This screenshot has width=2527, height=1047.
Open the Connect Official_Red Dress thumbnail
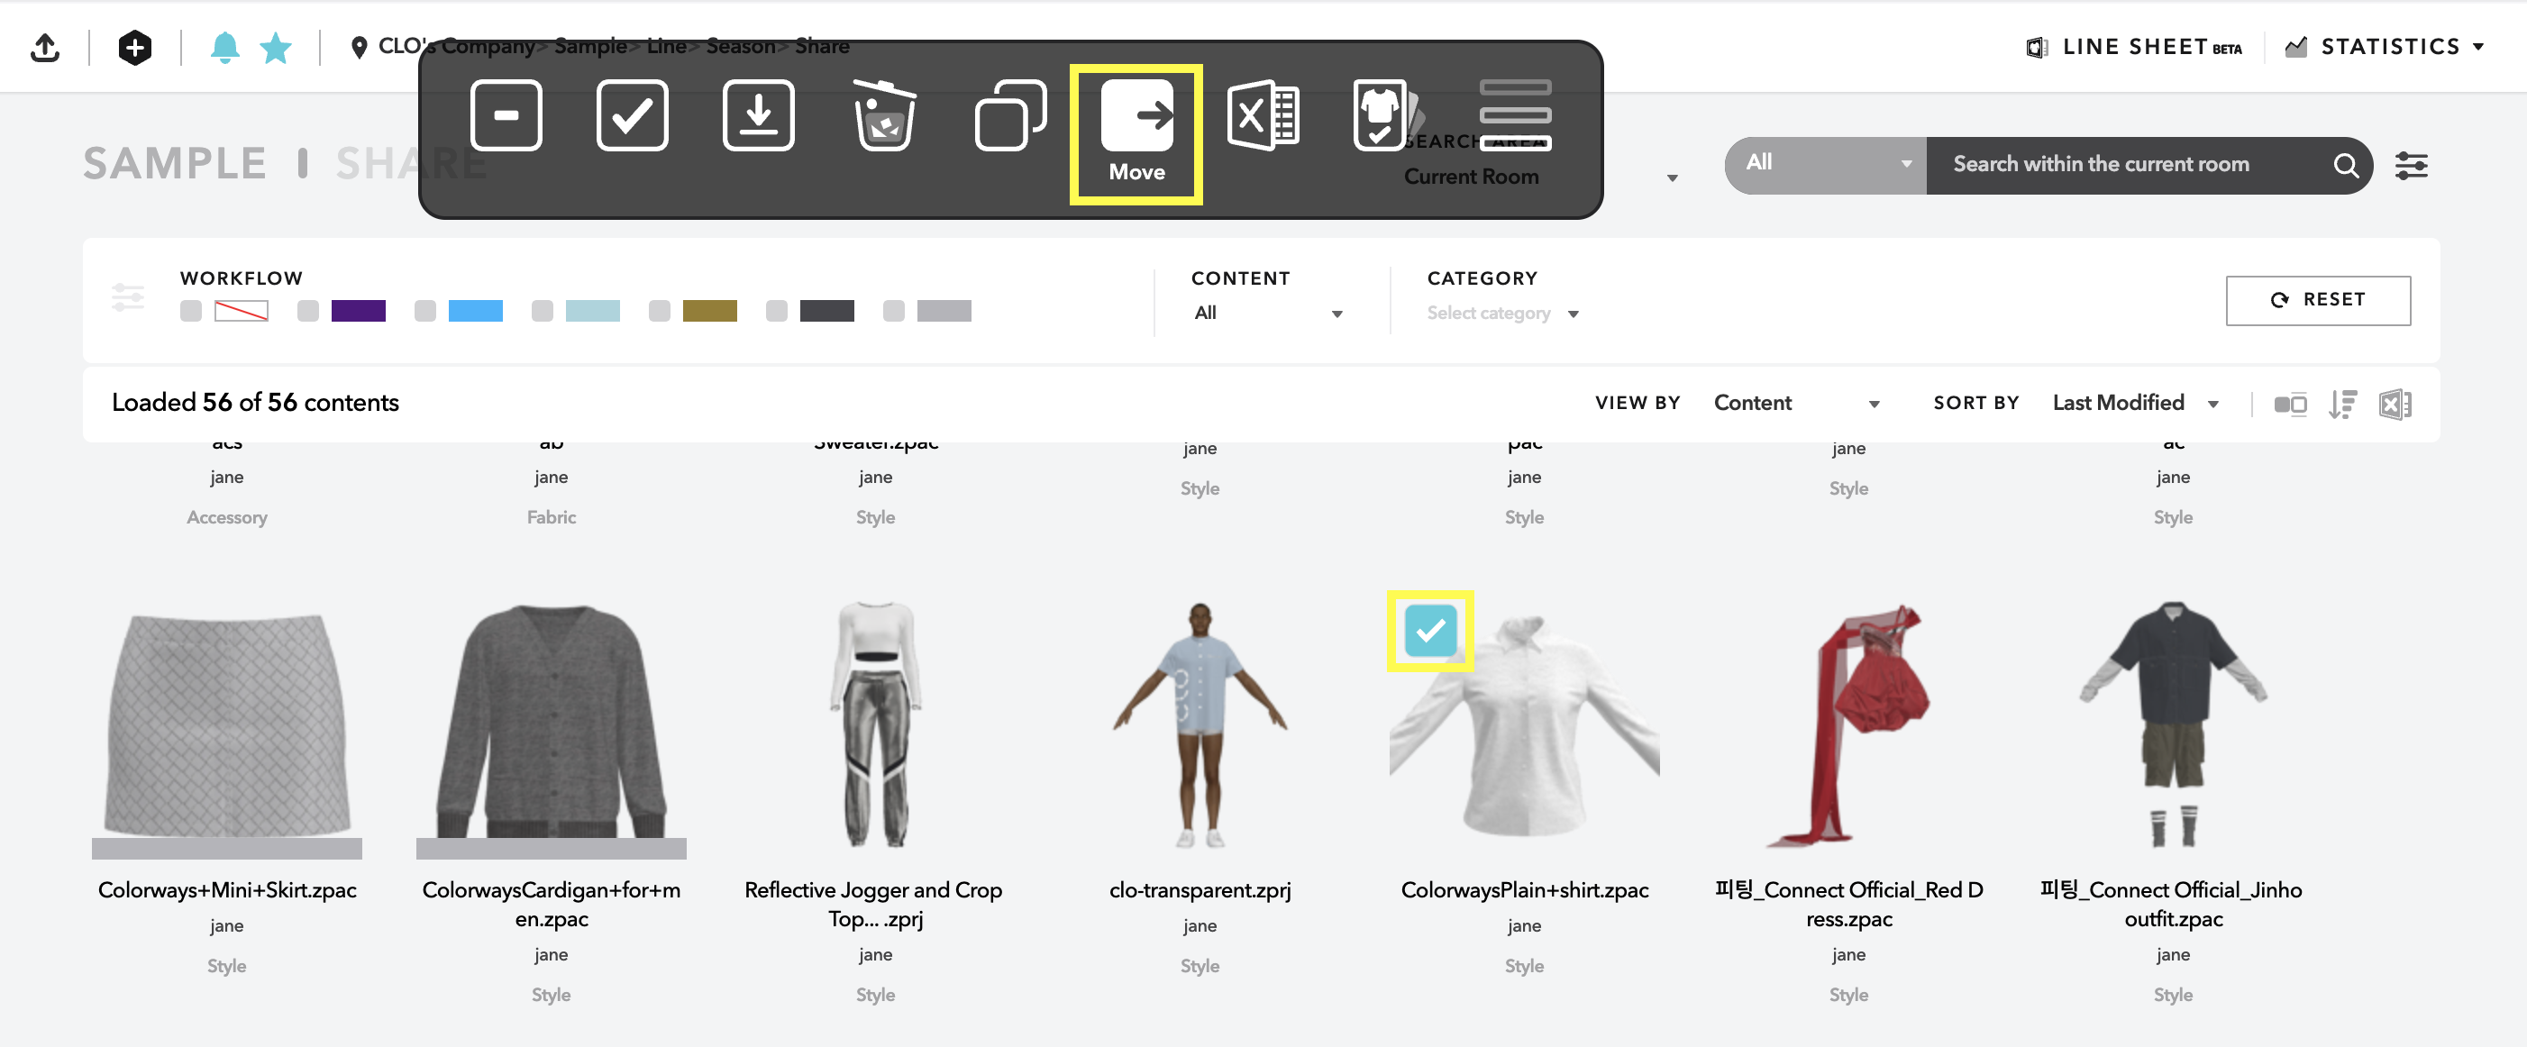click(x=1849, y=726)
